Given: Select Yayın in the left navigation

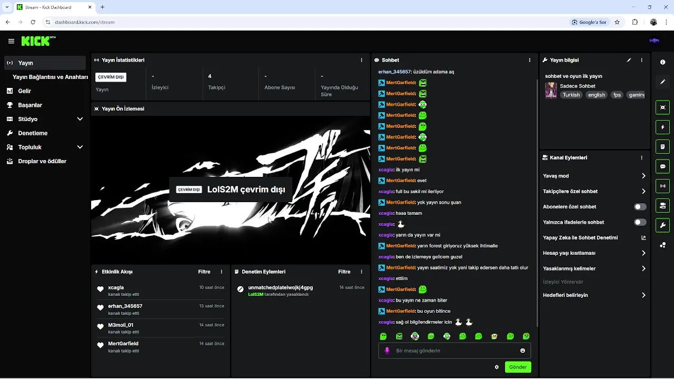Looking at the screenshot, I should click(45, 63).
